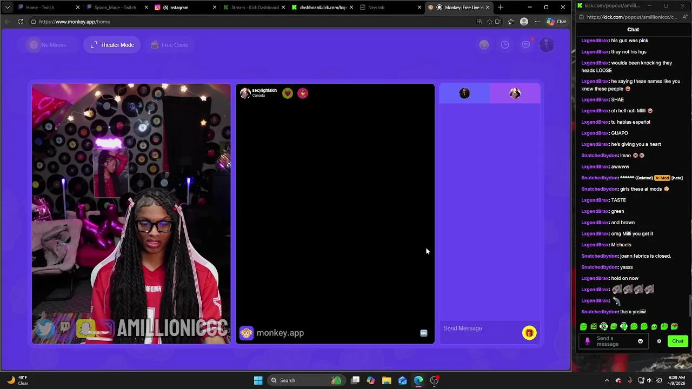Click the Kick chat scrollbar
The height and width of the screenshot is (389, 692).
[690, 306]
